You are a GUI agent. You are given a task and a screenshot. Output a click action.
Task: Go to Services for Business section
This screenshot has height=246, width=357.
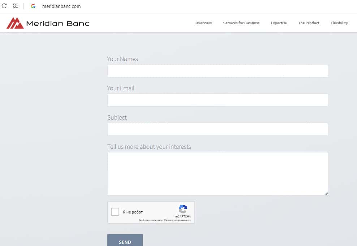(241, 23)
